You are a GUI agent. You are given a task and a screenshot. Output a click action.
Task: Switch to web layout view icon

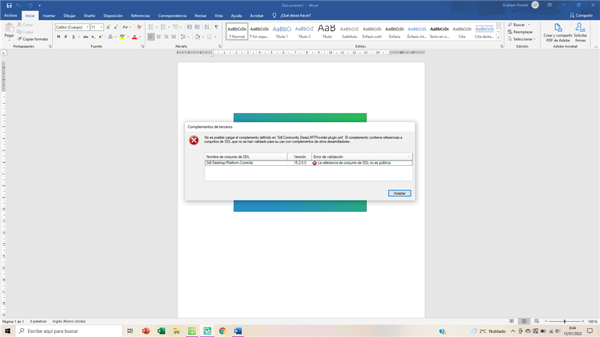pos(537,321)
